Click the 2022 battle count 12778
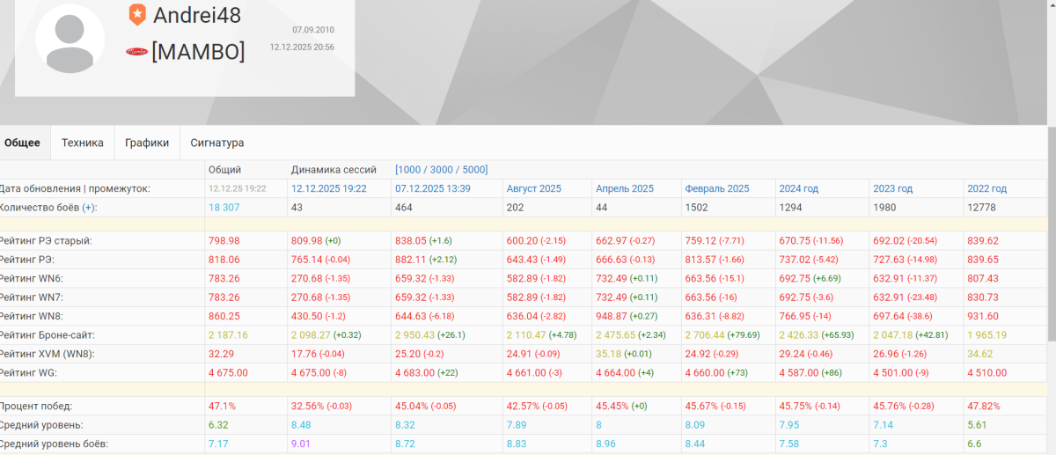1056x455 pixels. coord(981,207)
